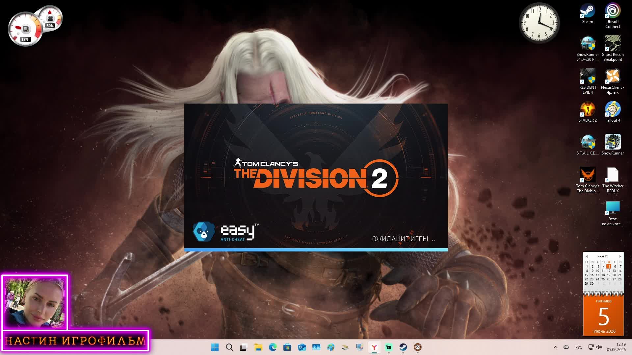The image size is (632, 355).
Task: Switch to Steam on taskbar
Action: [x=403, y=347]
